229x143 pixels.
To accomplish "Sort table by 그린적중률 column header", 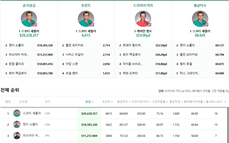I will [x=159, y=102].
